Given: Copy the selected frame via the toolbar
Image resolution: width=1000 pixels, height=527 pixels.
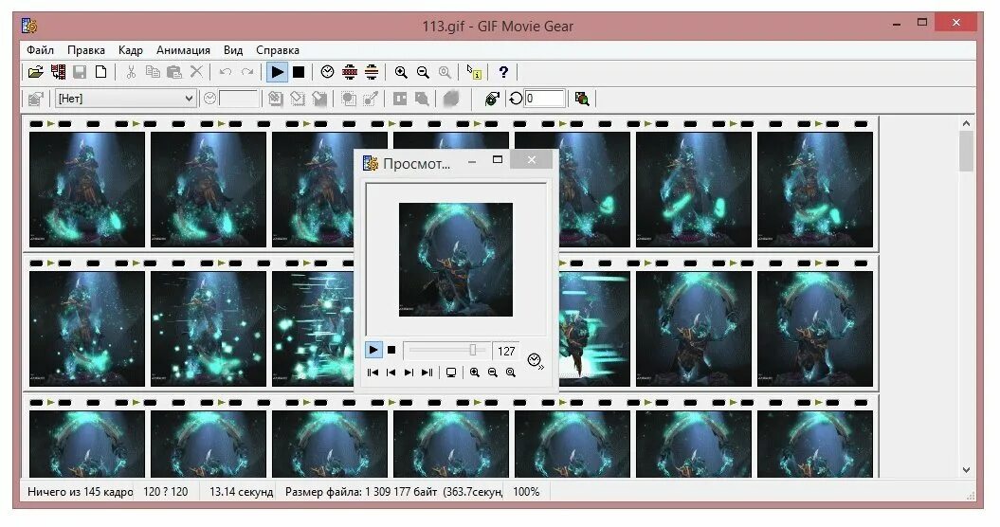Looking at the screenshot, I should pyautogui.click(x=153, y=72).
